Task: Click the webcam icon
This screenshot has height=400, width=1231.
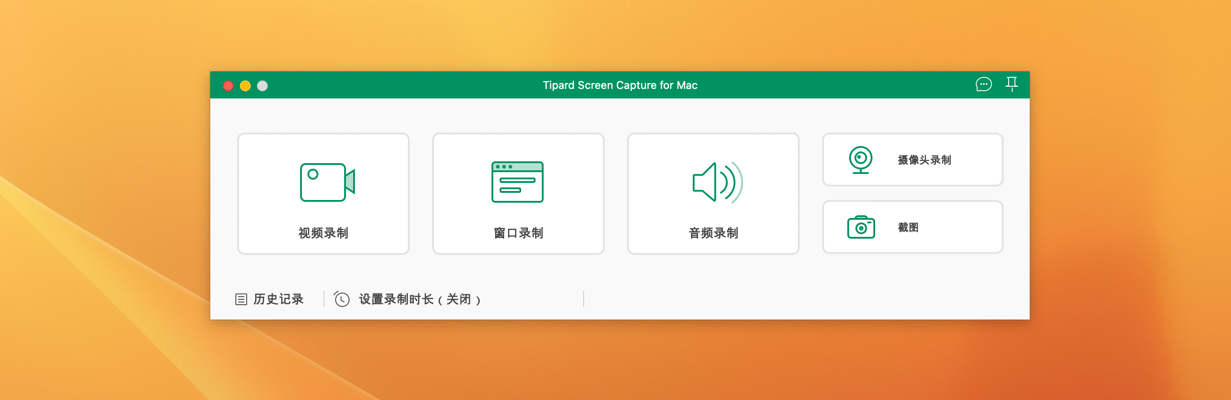Action: tap(860, 160)
